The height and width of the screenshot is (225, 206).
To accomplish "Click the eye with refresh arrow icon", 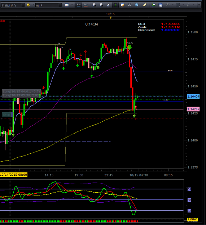I will pyautogui.click(x=130, y=5).
